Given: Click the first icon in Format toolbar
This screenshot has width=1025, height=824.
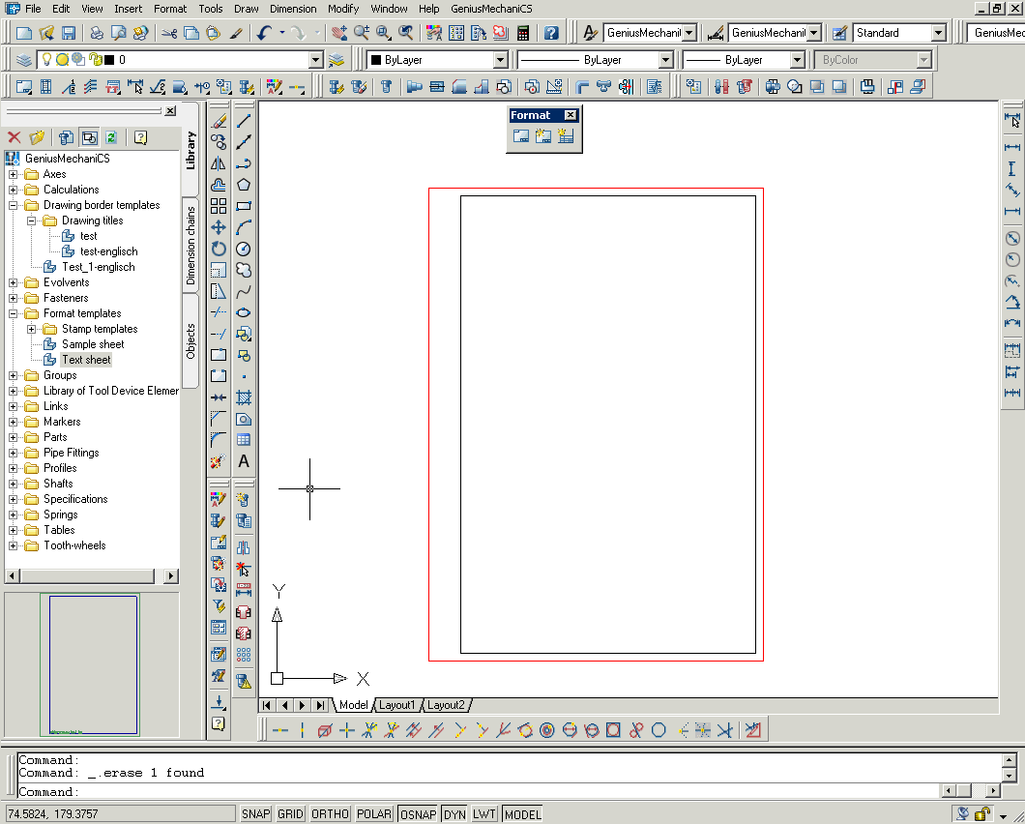Looking at the screenshot, I should [x=521, y=136].
